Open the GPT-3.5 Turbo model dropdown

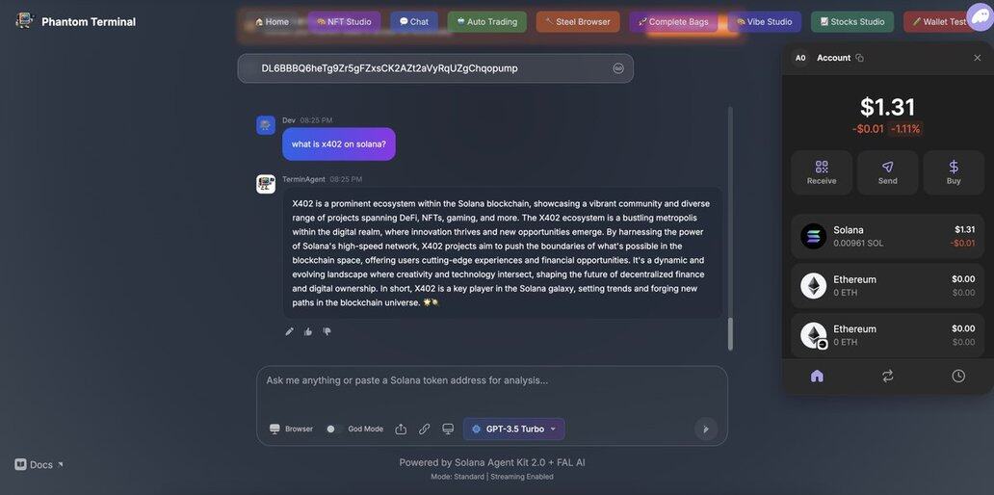coord(514,430)
